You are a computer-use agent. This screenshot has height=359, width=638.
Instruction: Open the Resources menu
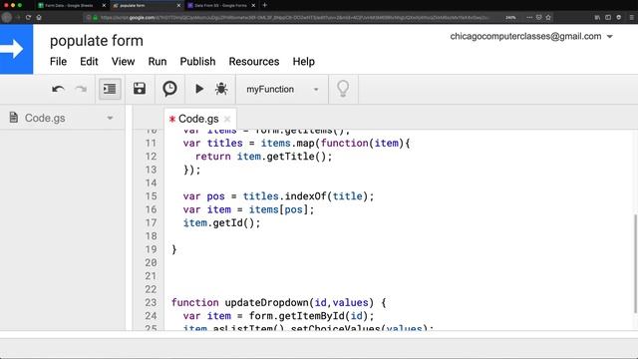pyautogui.click(x=254, y=62)
